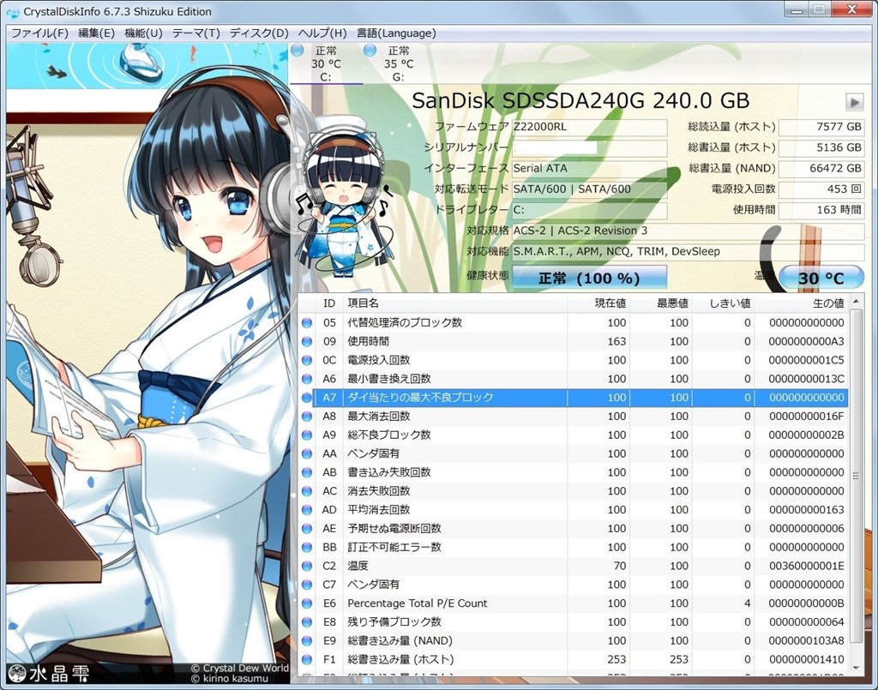Open the ディスク(D) menu

259,33
